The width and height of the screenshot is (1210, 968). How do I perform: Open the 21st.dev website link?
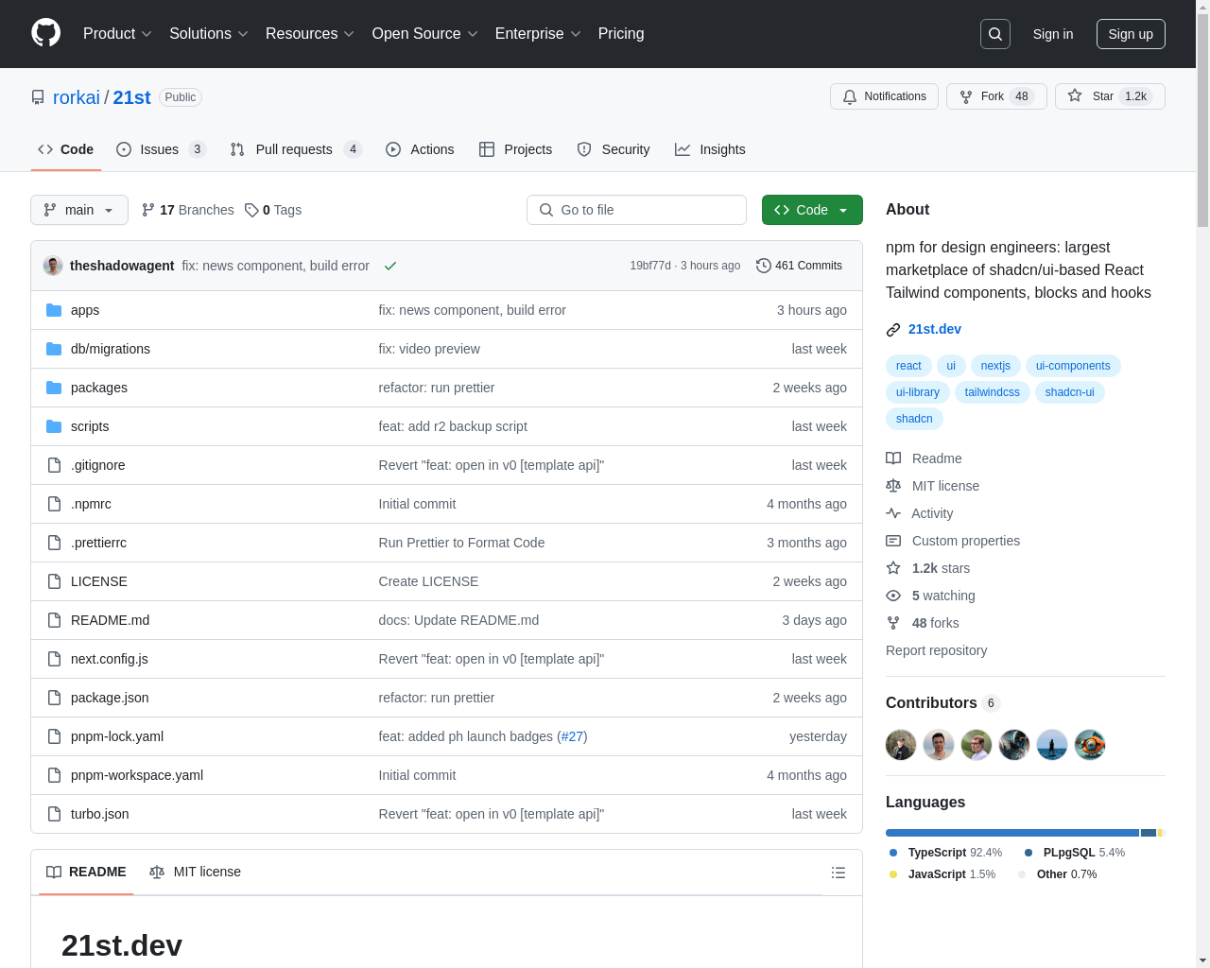(x=935, y=329)
